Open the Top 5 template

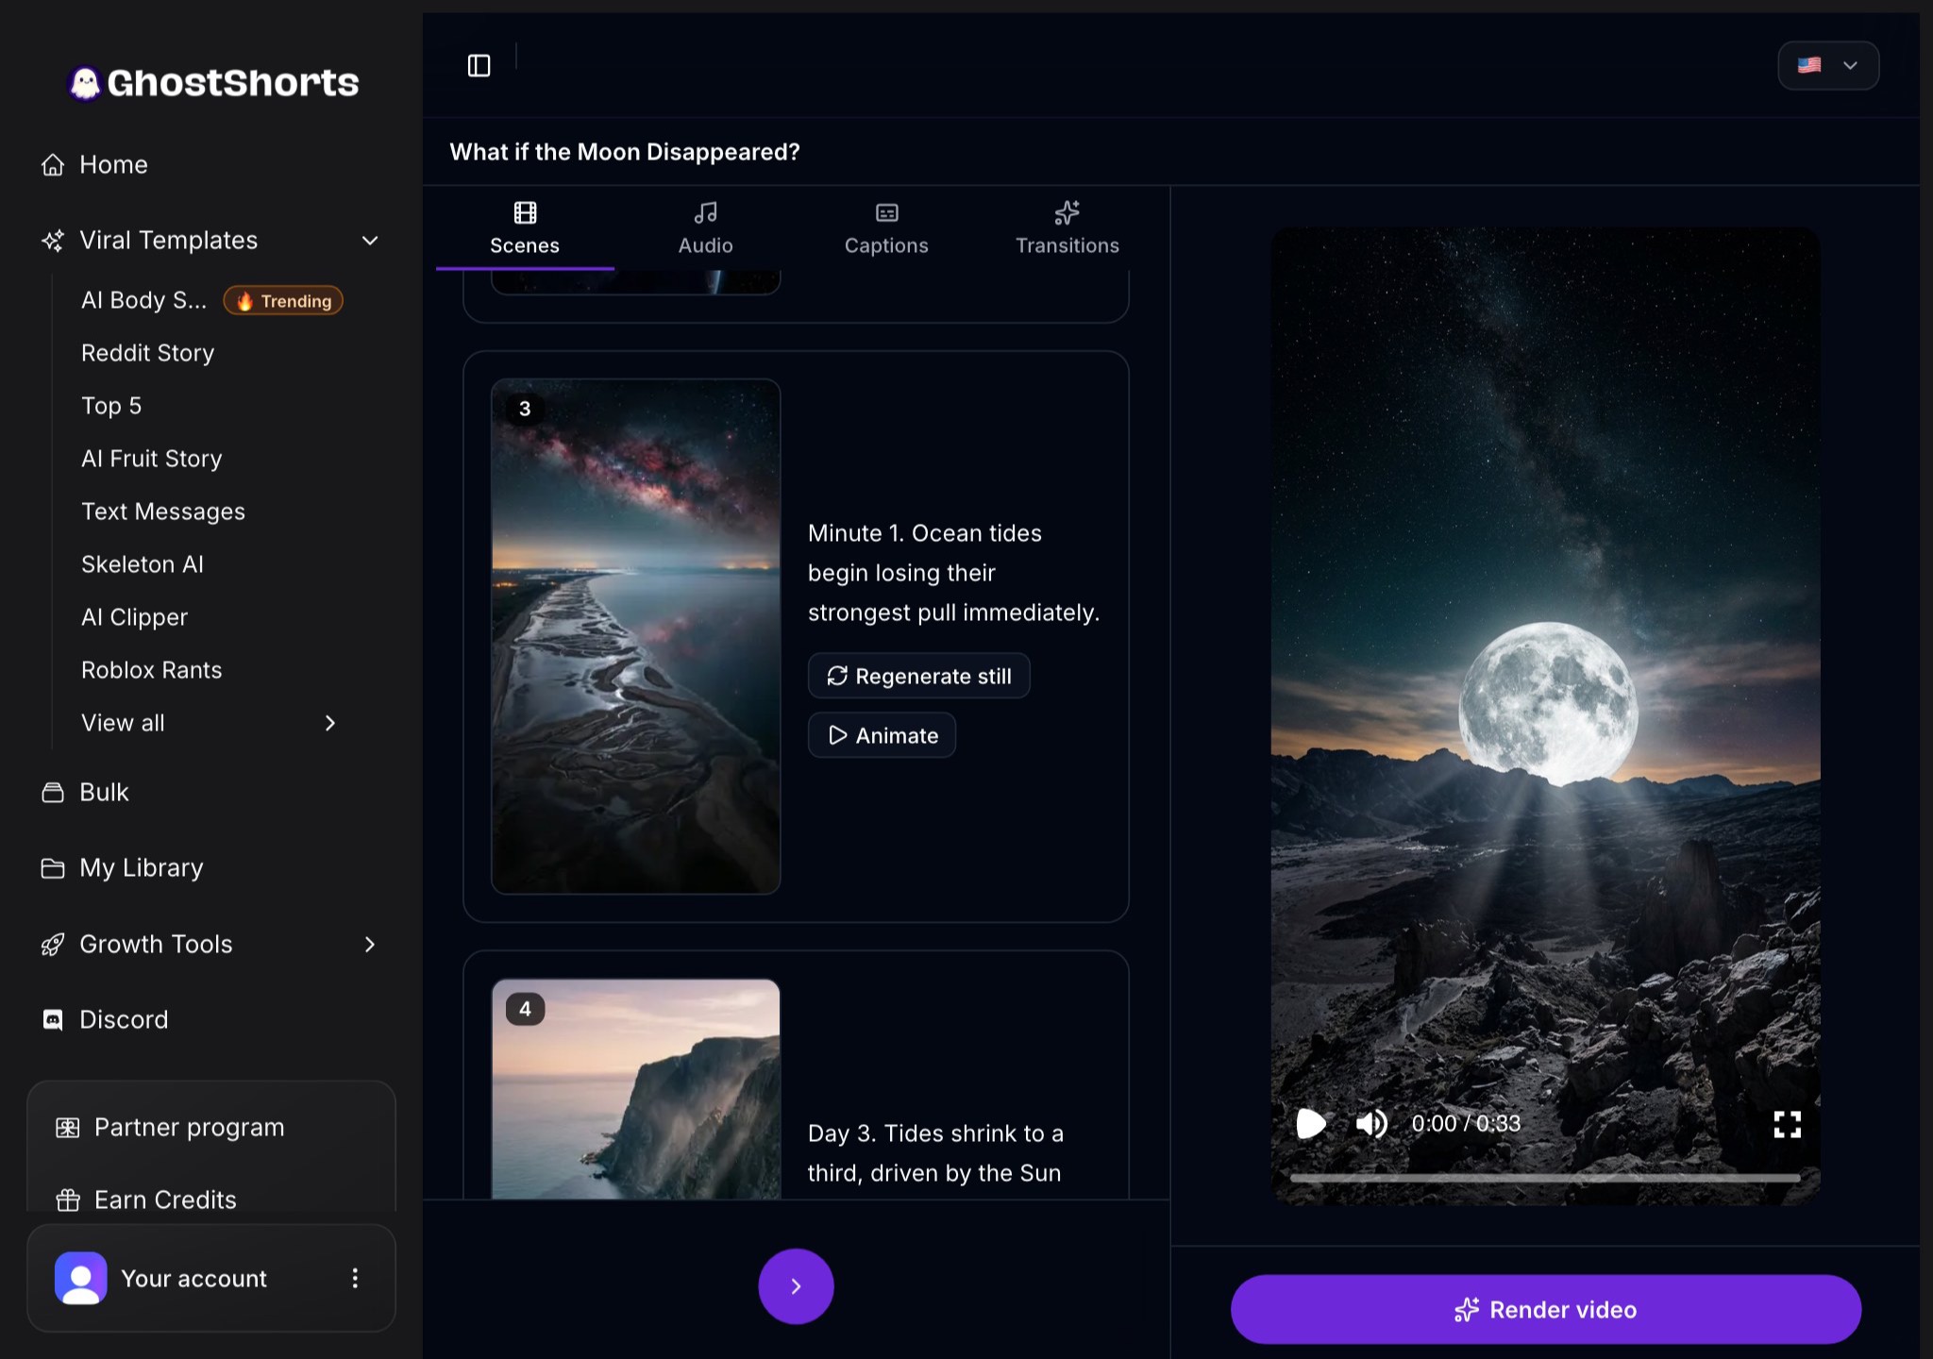111,406
